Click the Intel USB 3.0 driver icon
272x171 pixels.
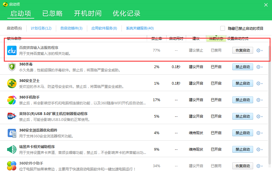(12, 116)
